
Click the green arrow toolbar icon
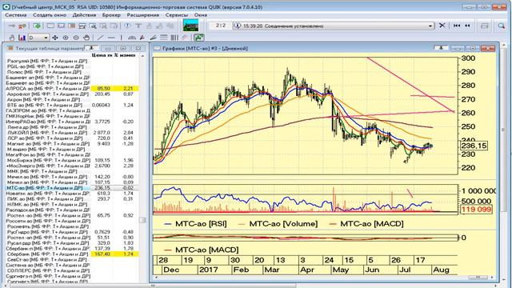pyautogui.click(x=37, y=26)
